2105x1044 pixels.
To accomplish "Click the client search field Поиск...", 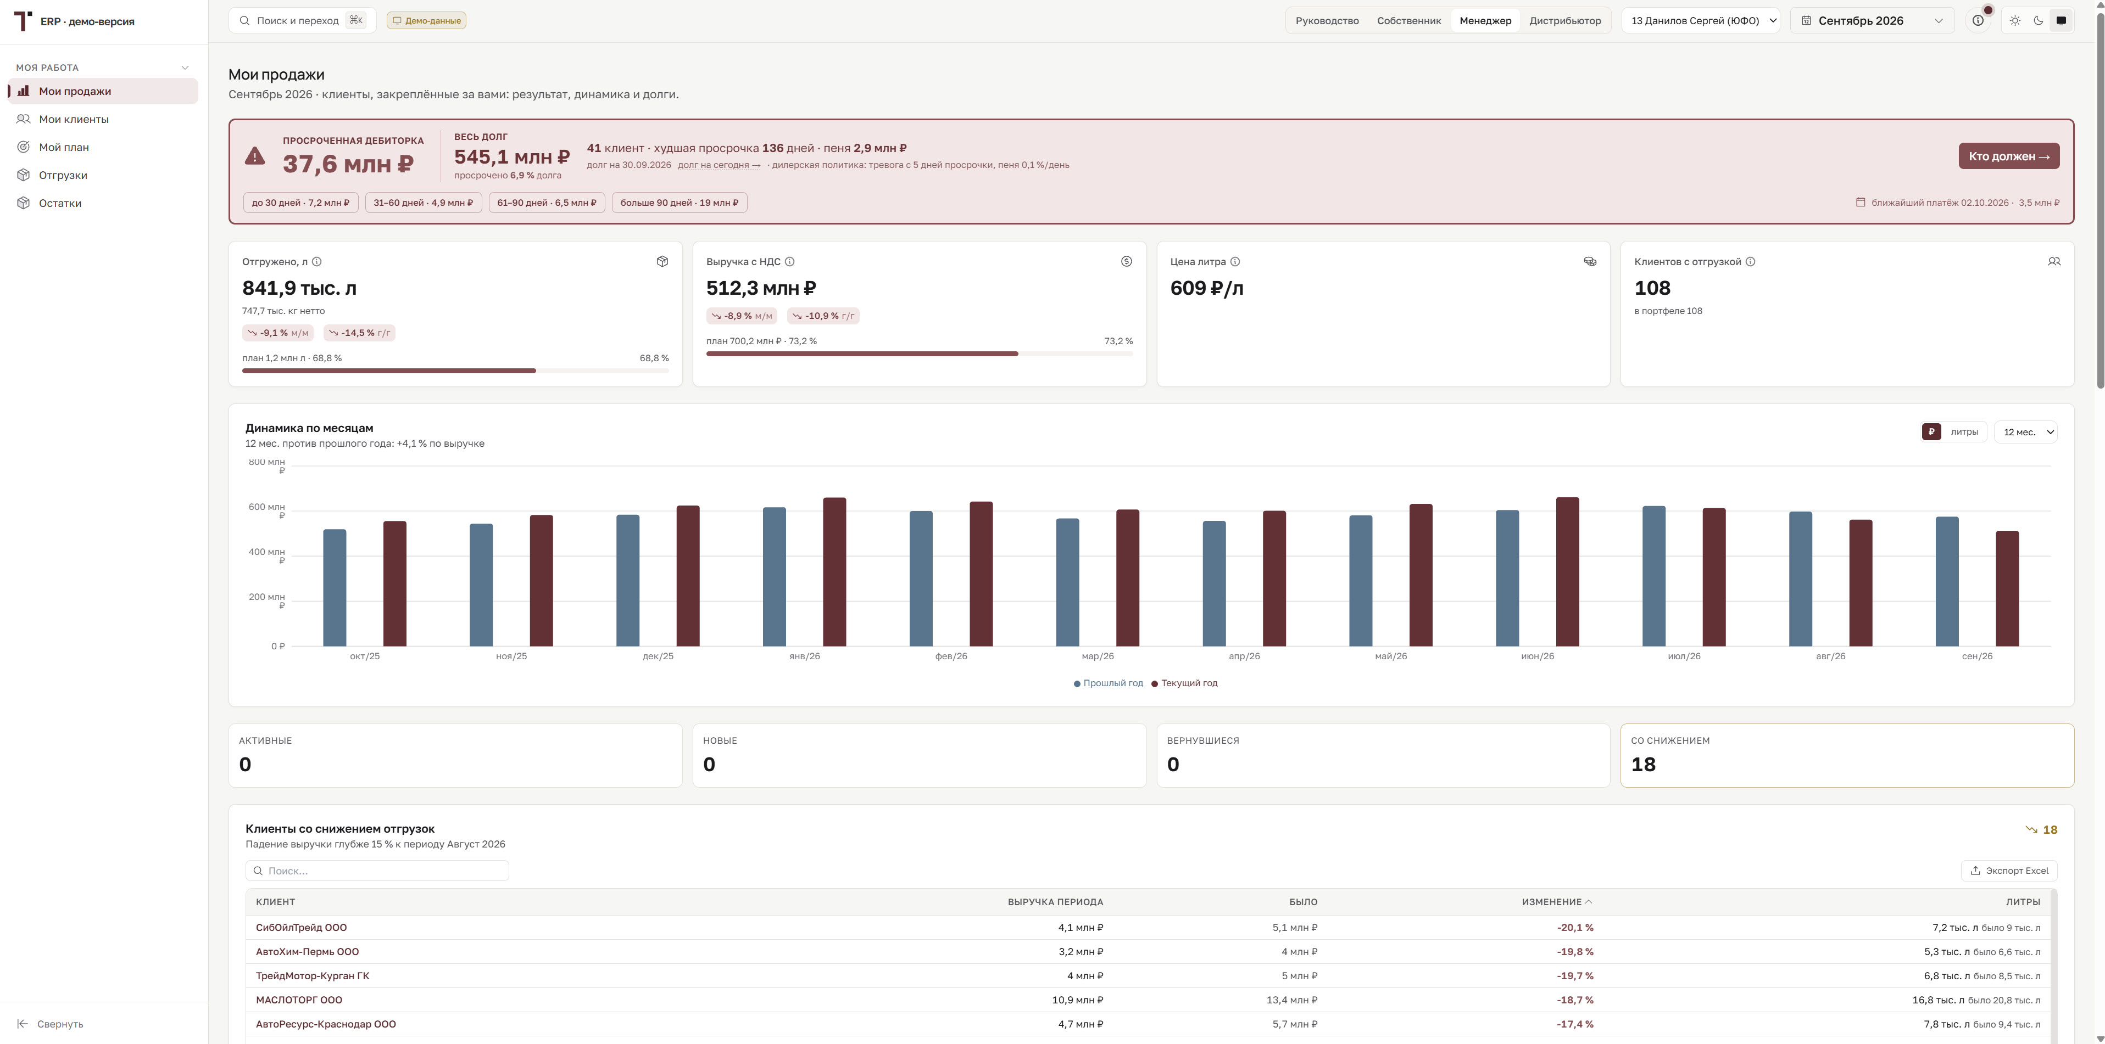I will pos(377,871).
